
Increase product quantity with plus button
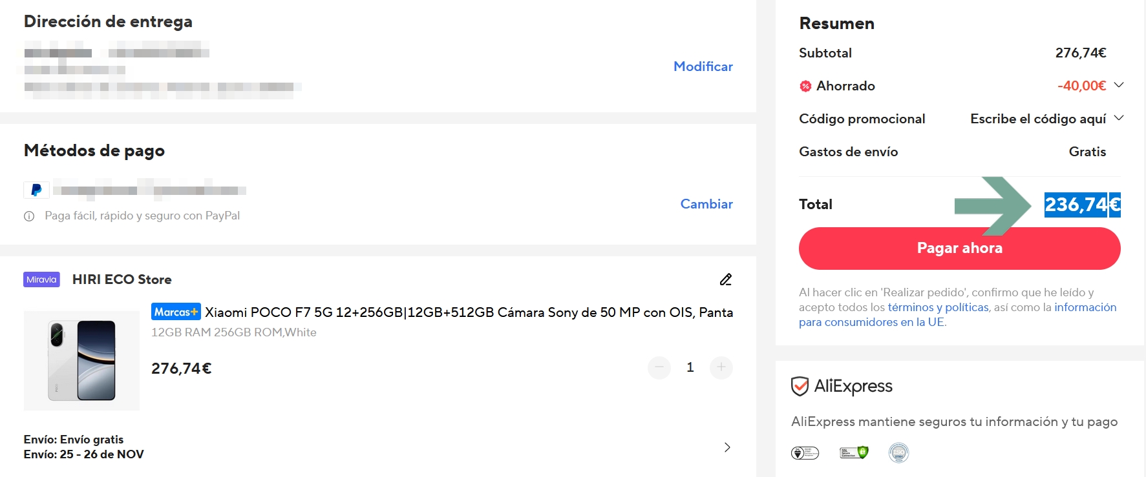tap(721, 367)
